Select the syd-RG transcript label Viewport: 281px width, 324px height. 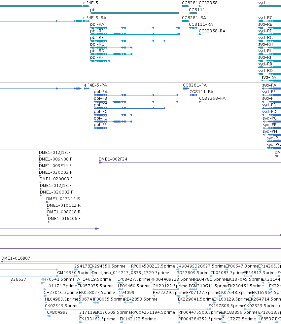(x=265, y=38)
